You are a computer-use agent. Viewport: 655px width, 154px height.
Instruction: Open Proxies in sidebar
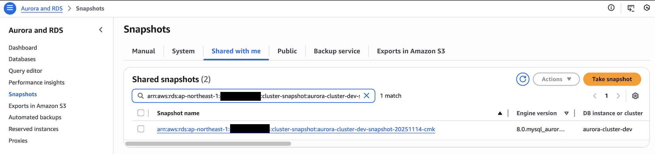[18, 141]
